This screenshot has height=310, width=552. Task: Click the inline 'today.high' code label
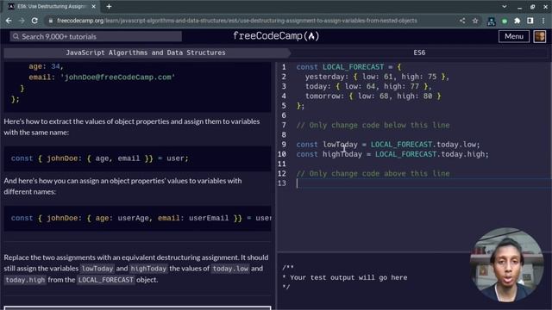click(25, 280)
